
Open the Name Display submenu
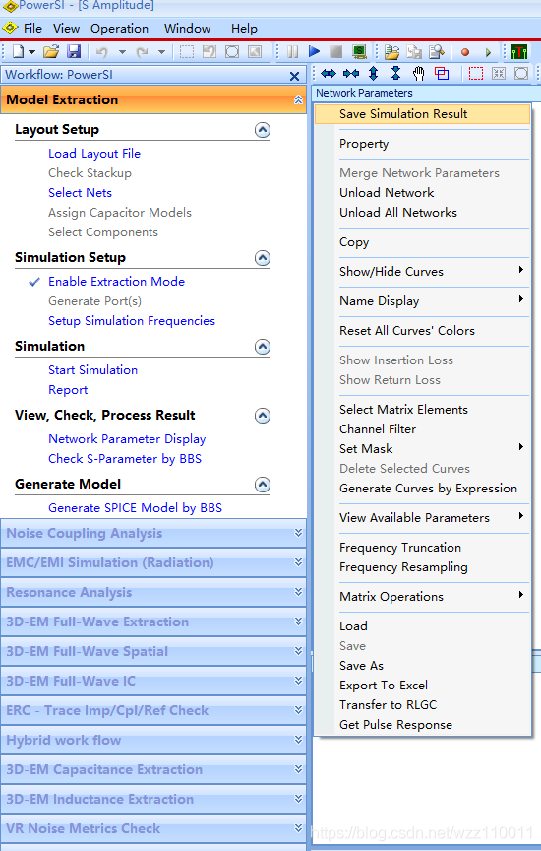click(x=422, y=301)
